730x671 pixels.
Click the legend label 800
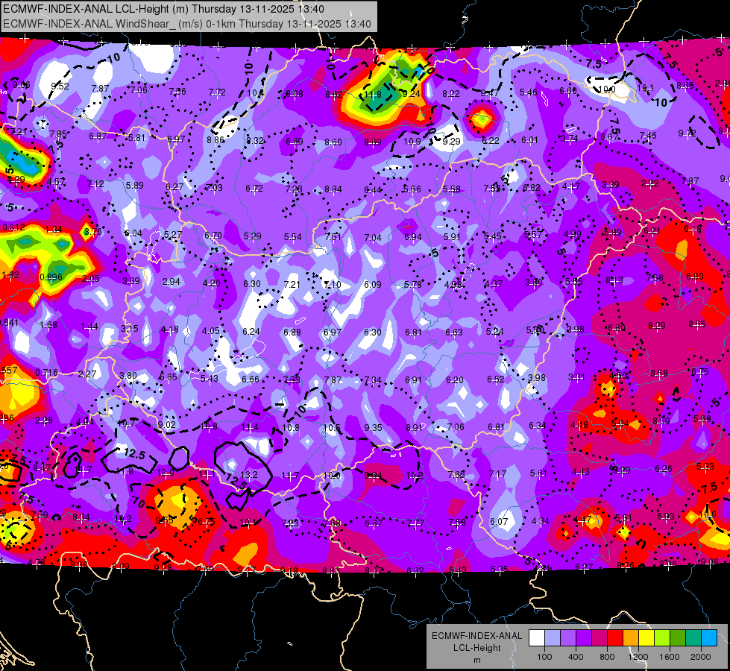pos(607,657)
